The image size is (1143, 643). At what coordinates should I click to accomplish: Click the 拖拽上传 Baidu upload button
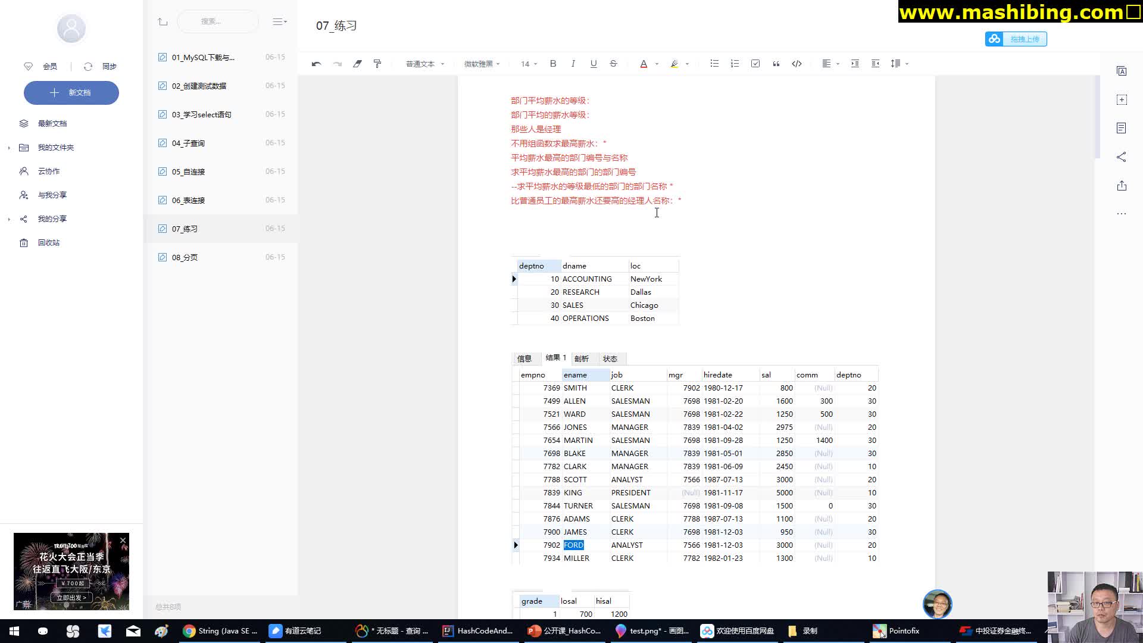1016,39
